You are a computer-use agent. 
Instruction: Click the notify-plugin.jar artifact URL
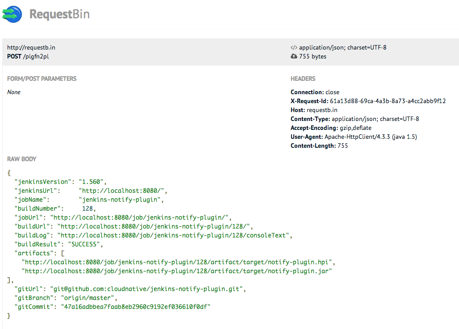pyautogui.click(x=176, y=271)
